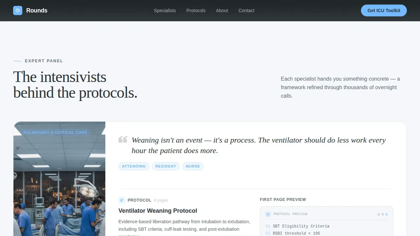The height and width of the screenshot is (236, 420).
Task: Select the RESIDENT tag
Action: tap(166, 166)
